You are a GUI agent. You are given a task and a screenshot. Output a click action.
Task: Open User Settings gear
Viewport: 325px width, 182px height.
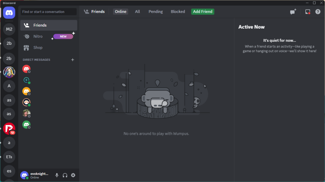pyautogui.click(x=73, y=175)
